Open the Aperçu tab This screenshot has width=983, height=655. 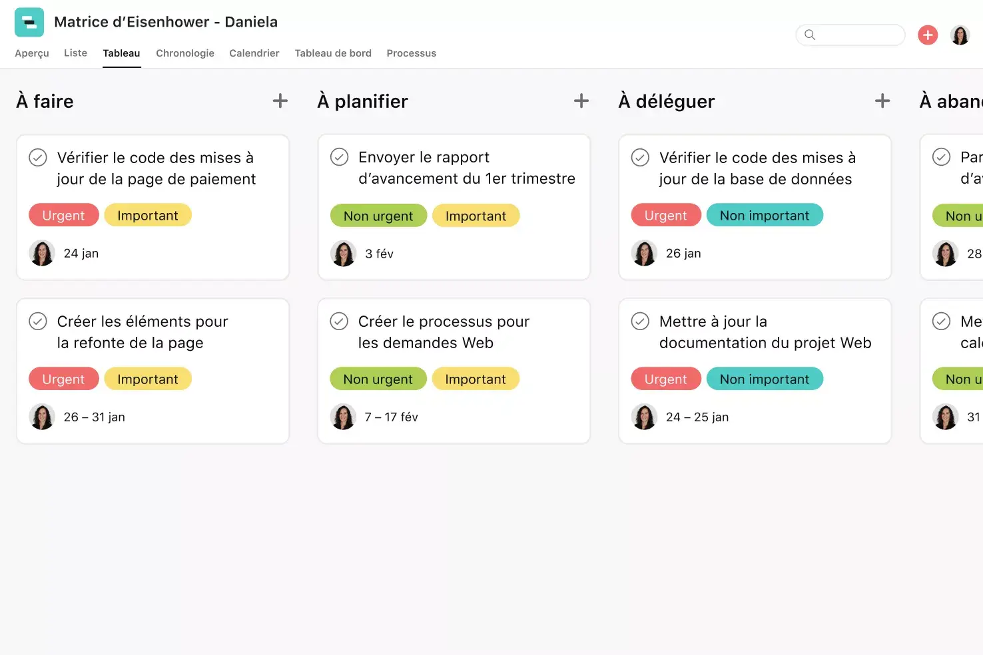(x=32, y=53)
